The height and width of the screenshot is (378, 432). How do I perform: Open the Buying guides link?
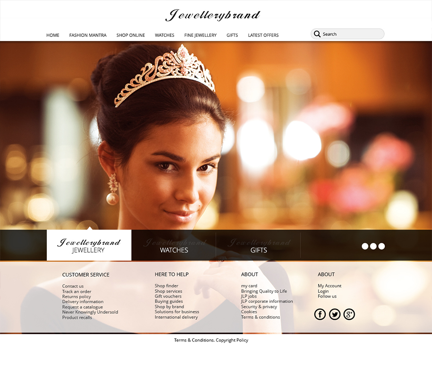[169, 301]
